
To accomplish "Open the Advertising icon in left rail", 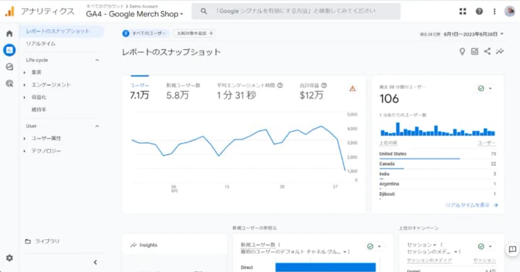I will click(9, 84).
